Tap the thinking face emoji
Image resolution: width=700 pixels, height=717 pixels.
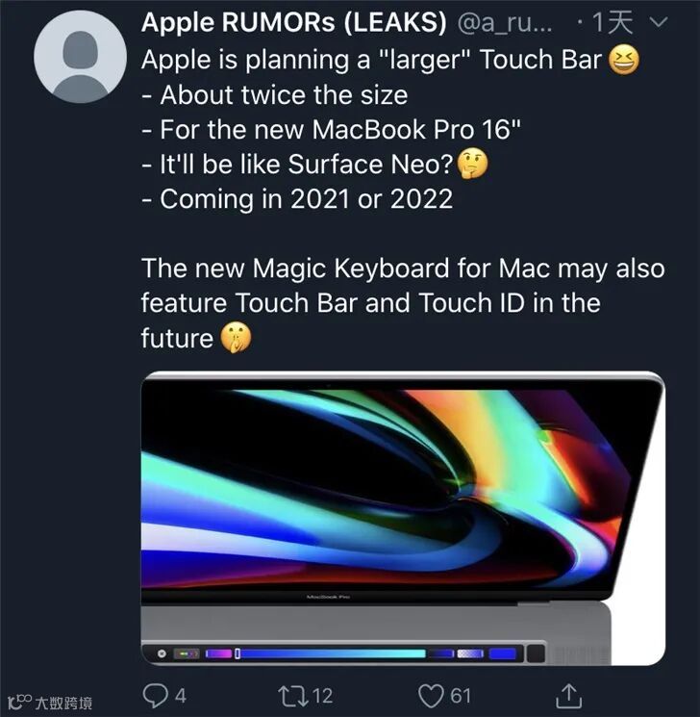point(472,164)
